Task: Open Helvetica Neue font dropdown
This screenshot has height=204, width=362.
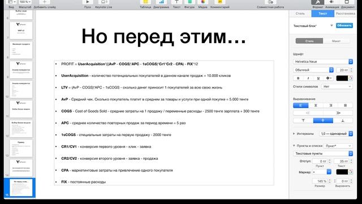Action: click(x=323, y=62)
